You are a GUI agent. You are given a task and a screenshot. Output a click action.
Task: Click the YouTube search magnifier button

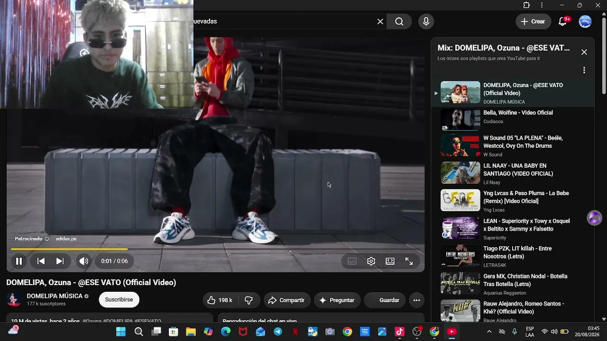(x=399, y=21)
